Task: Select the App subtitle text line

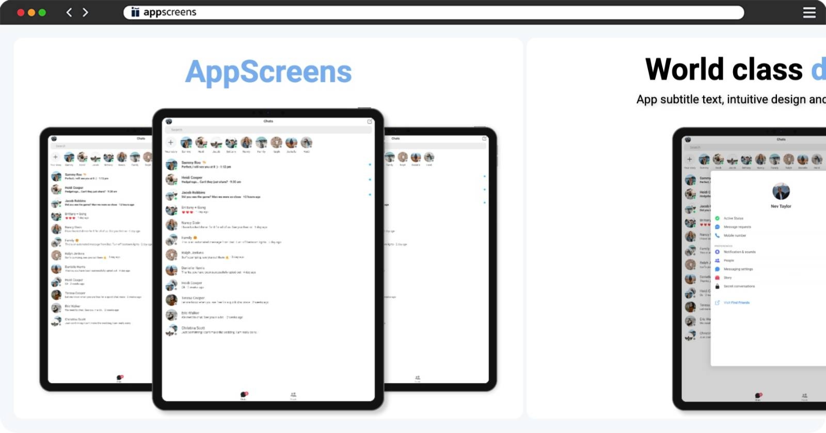Action: click(731, 99)
